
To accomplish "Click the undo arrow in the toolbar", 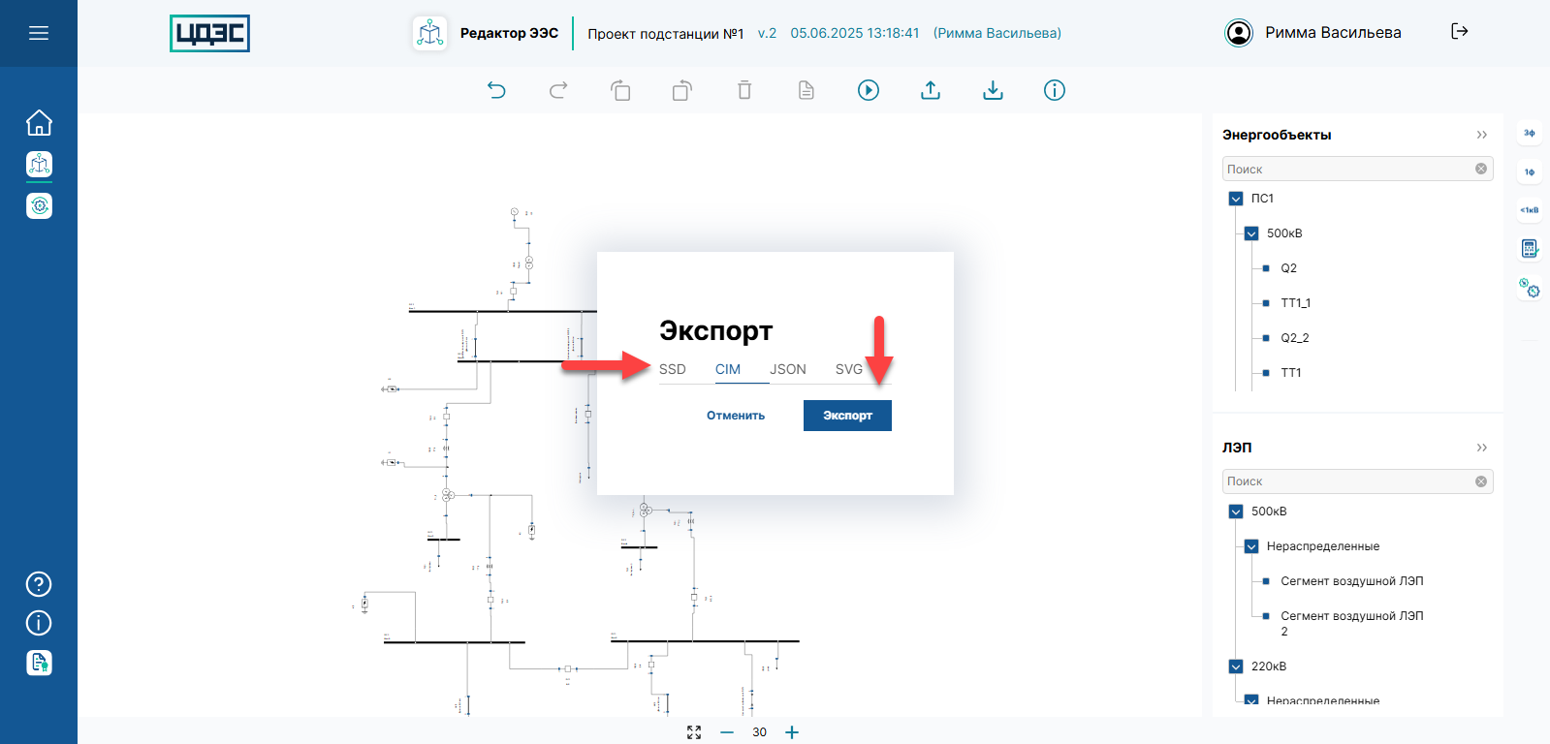I will (496, 90).
